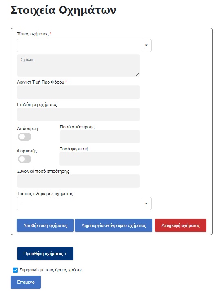Click the caret arrow of Τρόπος πληρωμής

click(146, 204)
